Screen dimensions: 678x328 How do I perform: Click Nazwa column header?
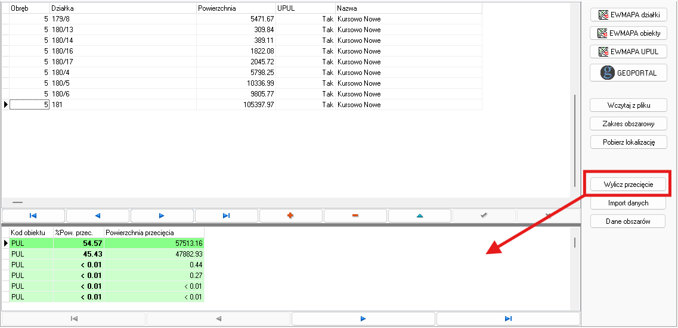pyautogui.click(x=408, y=8)
